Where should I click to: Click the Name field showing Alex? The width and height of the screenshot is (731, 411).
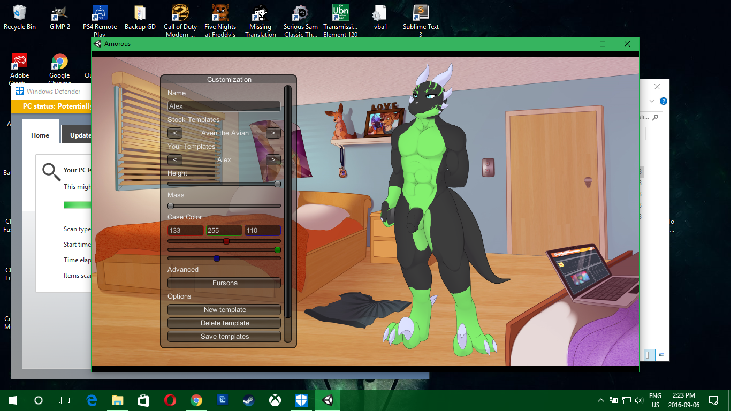(224, 106)
